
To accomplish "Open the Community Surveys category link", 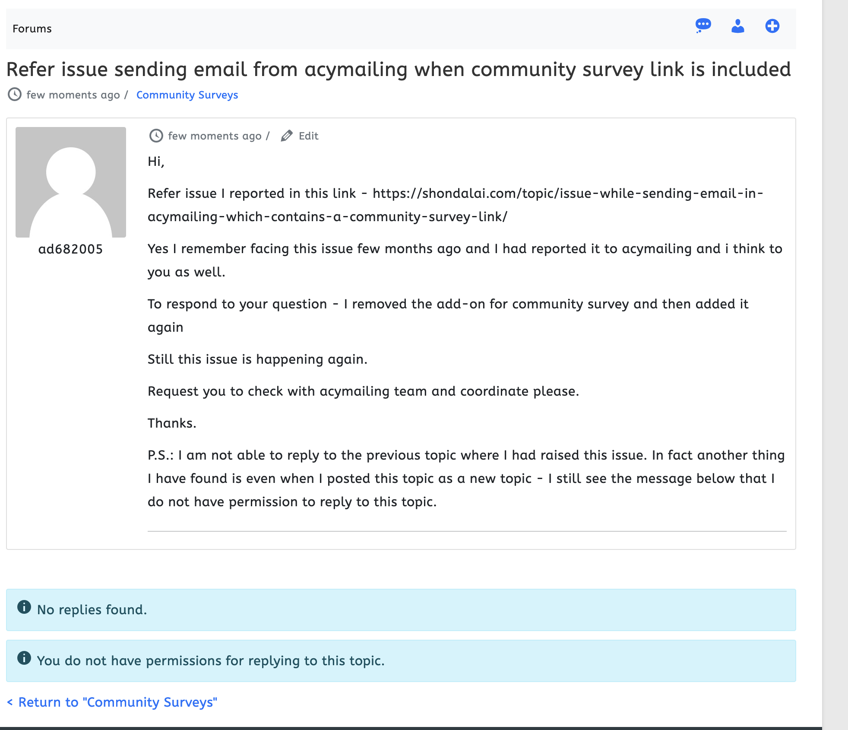I will tap(187, 95).
